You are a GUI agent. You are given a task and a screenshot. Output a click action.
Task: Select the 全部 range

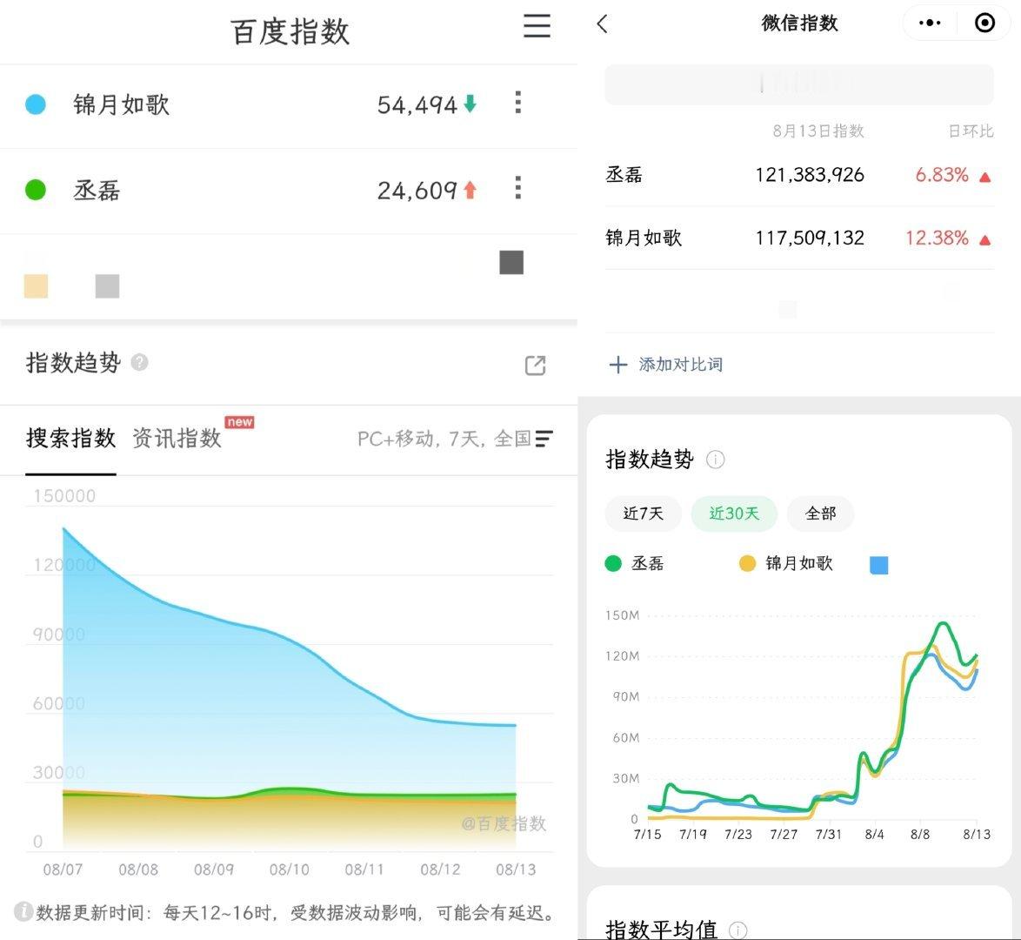[820, 514]
